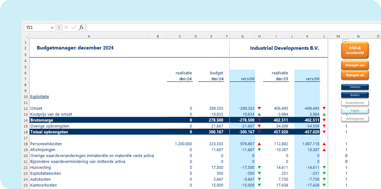Select column G header

point(243,36)
